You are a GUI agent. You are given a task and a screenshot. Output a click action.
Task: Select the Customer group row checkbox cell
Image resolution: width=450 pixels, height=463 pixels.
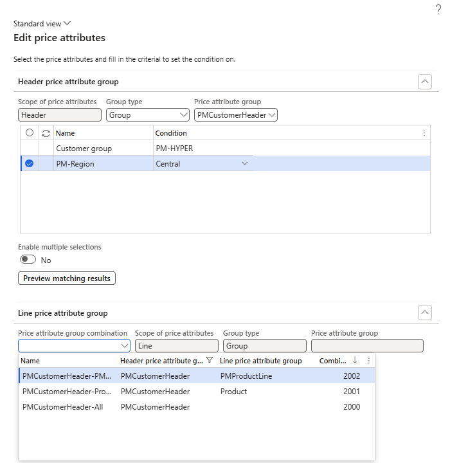coord(30,148)
